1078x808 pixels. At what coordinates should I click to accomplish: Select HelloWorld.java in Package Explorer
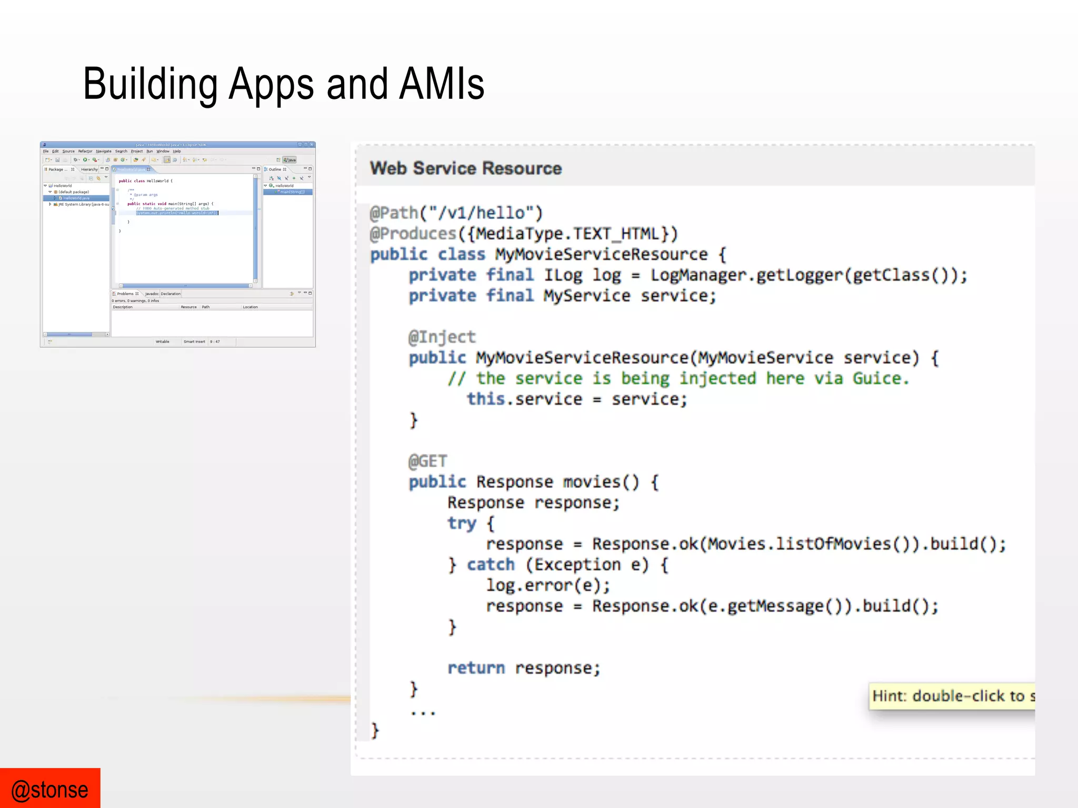[75, 198]
